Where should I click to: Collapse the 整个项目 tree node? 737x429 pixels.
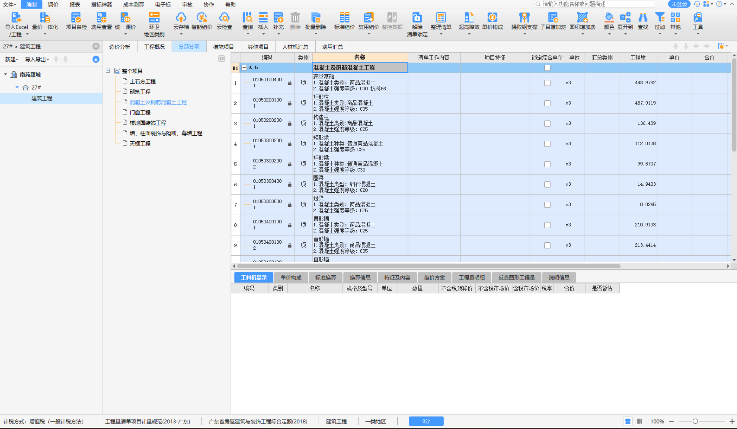pos(108,71)
